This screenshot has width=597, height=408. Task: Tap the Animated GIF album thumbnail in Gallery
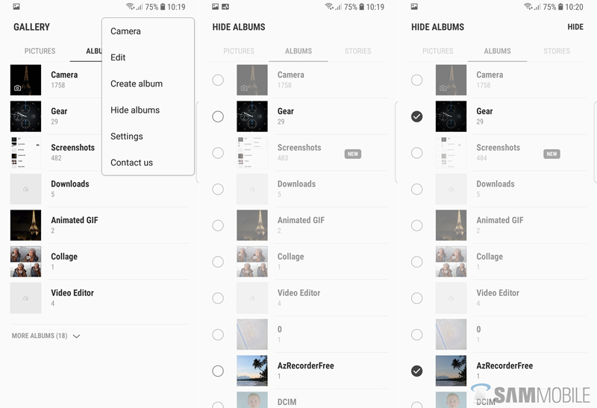pos(25,225)
